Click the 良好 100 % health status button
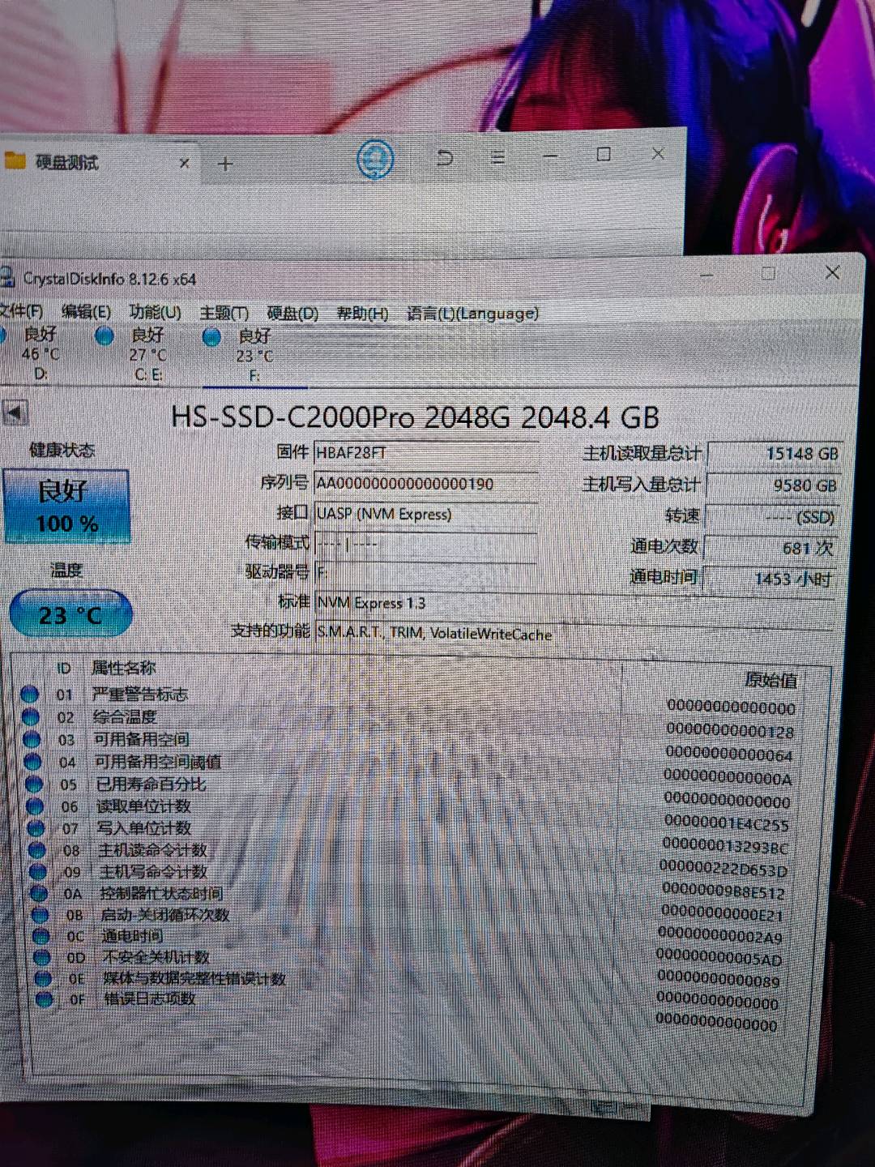The height and width of the screenshot is (1167, 875). pyautogui.click(x=65, y=507)
